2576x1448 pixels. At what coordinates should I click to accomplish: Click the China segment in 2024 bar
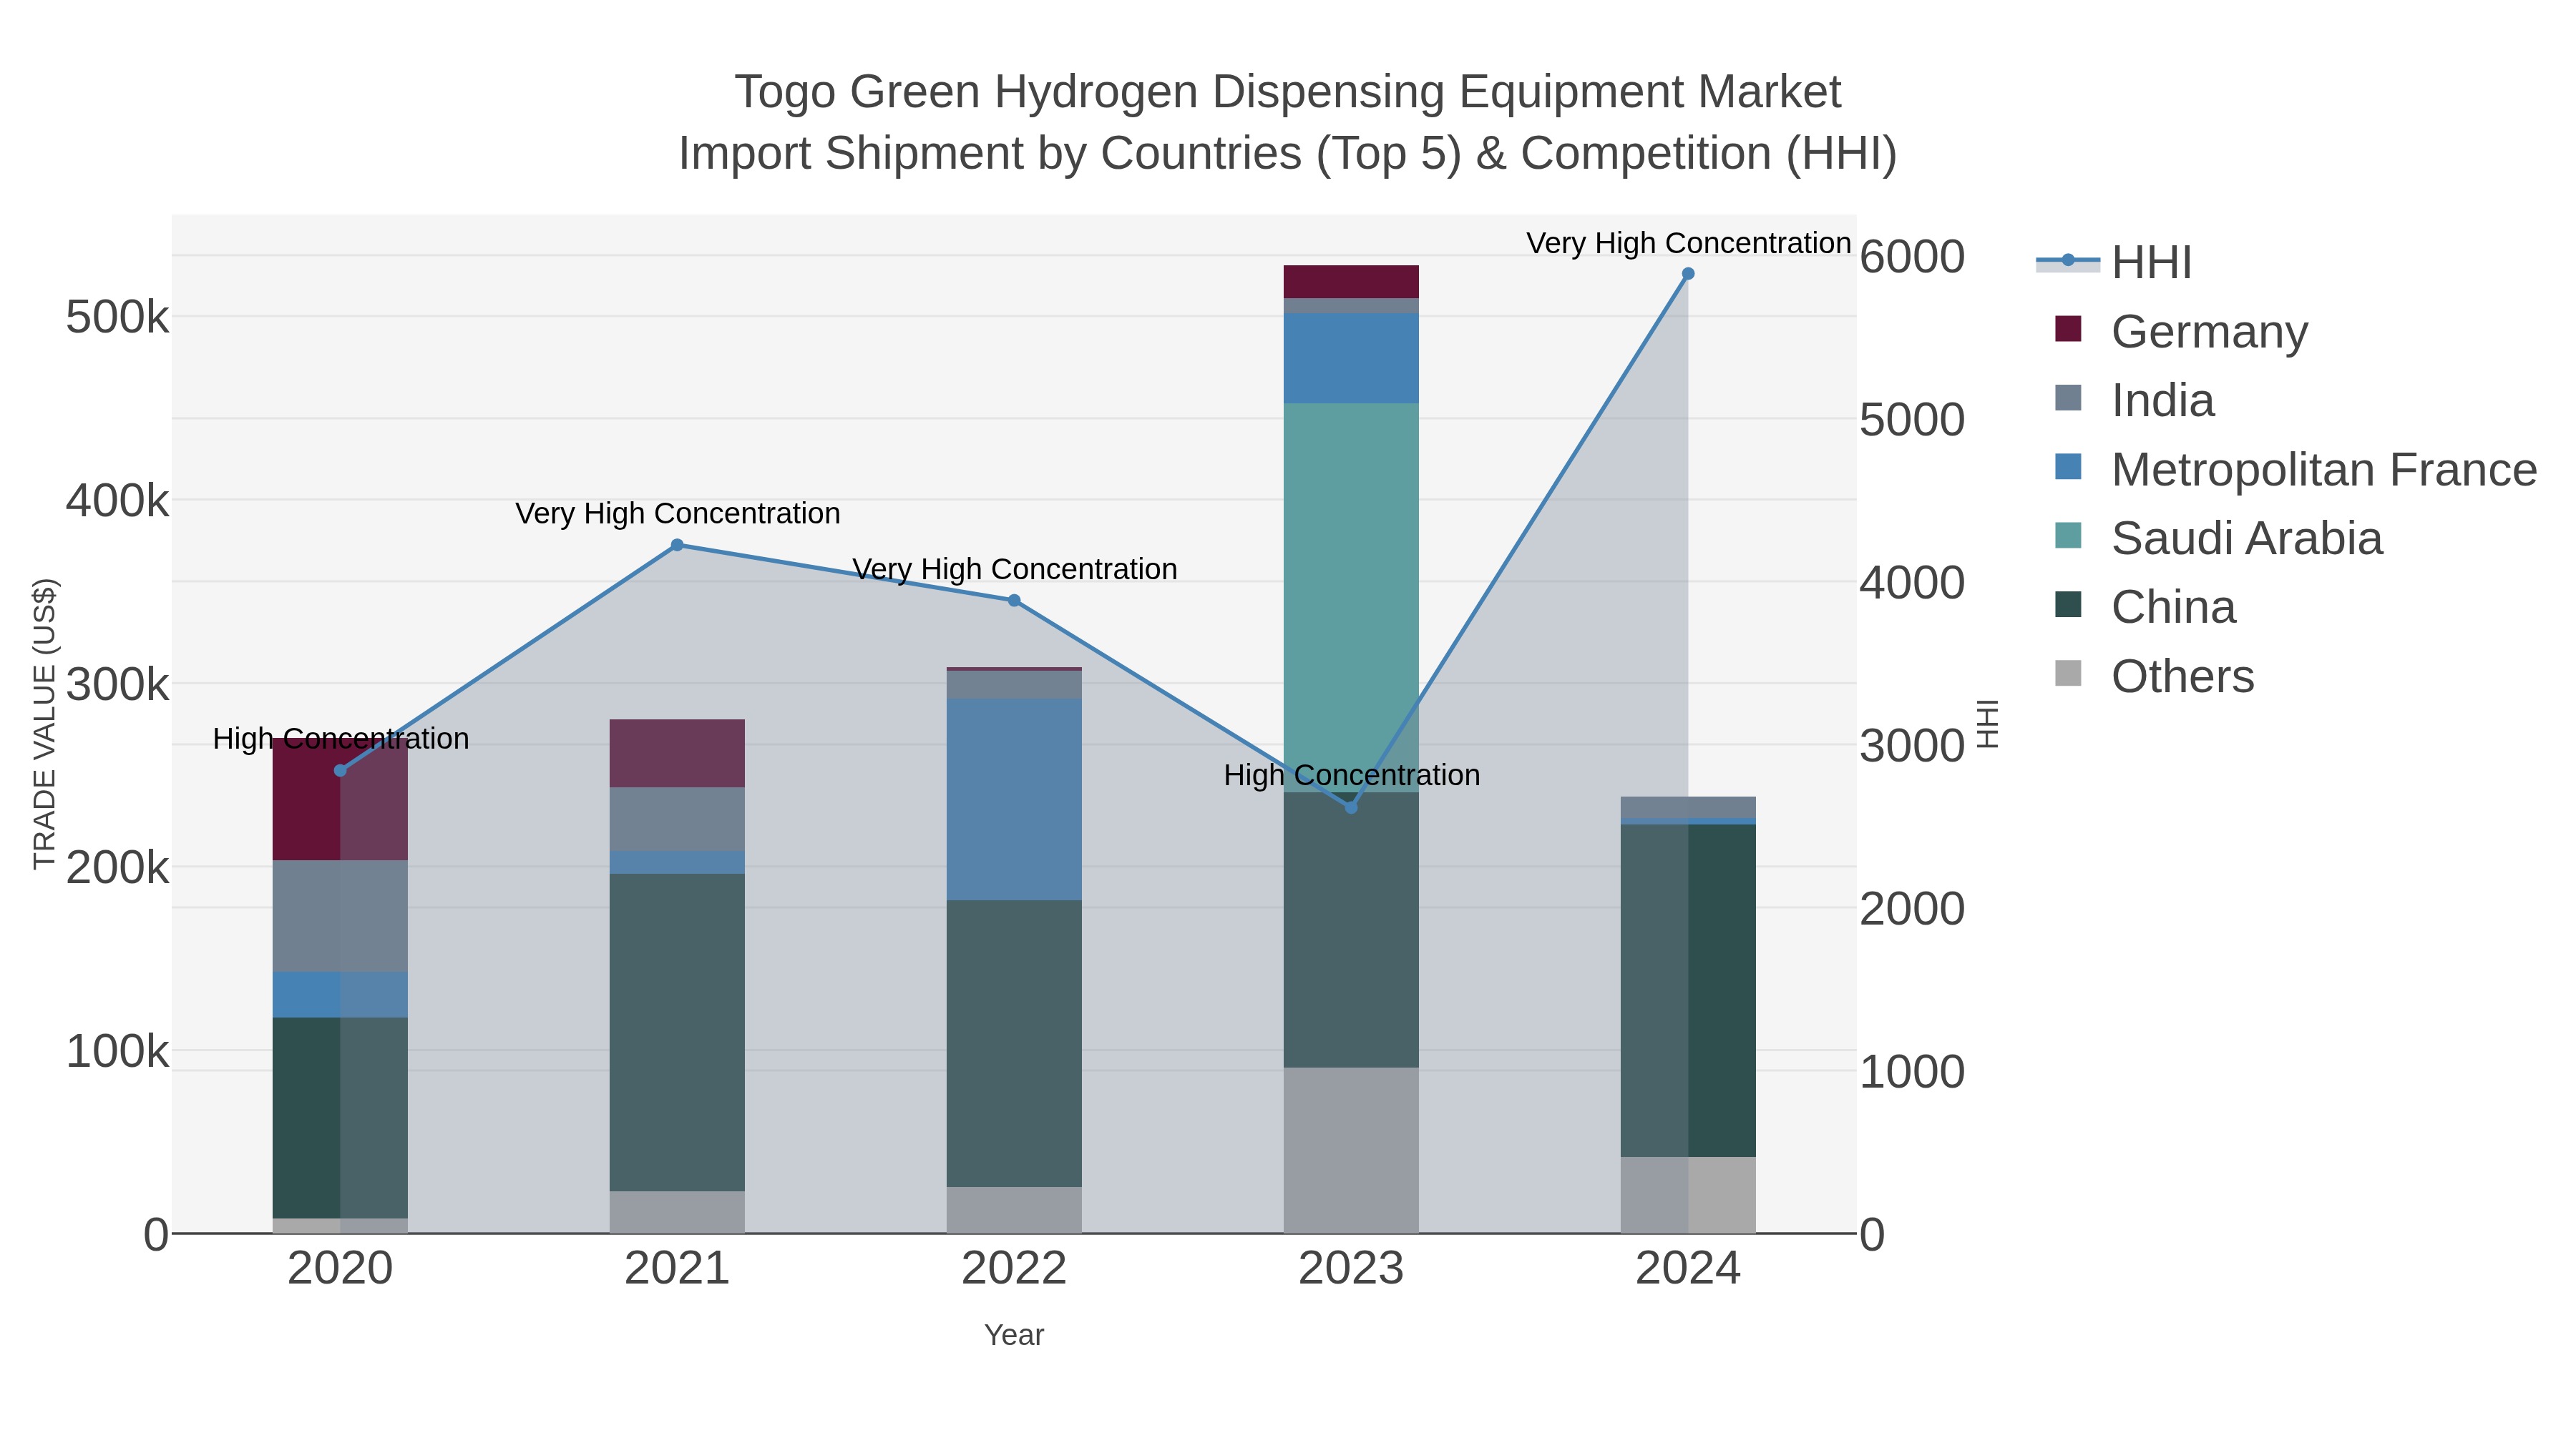point(1688,990)
